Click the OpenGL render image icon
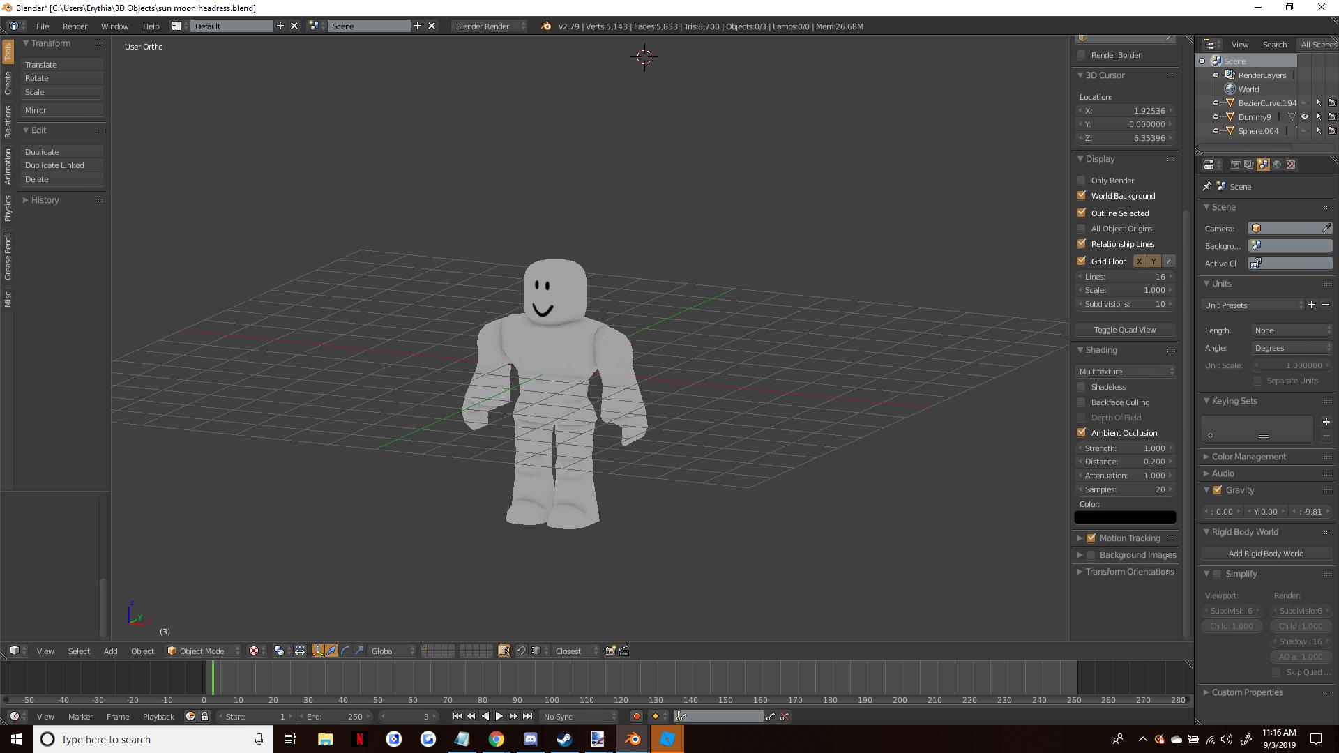 (x=610, y=651)
